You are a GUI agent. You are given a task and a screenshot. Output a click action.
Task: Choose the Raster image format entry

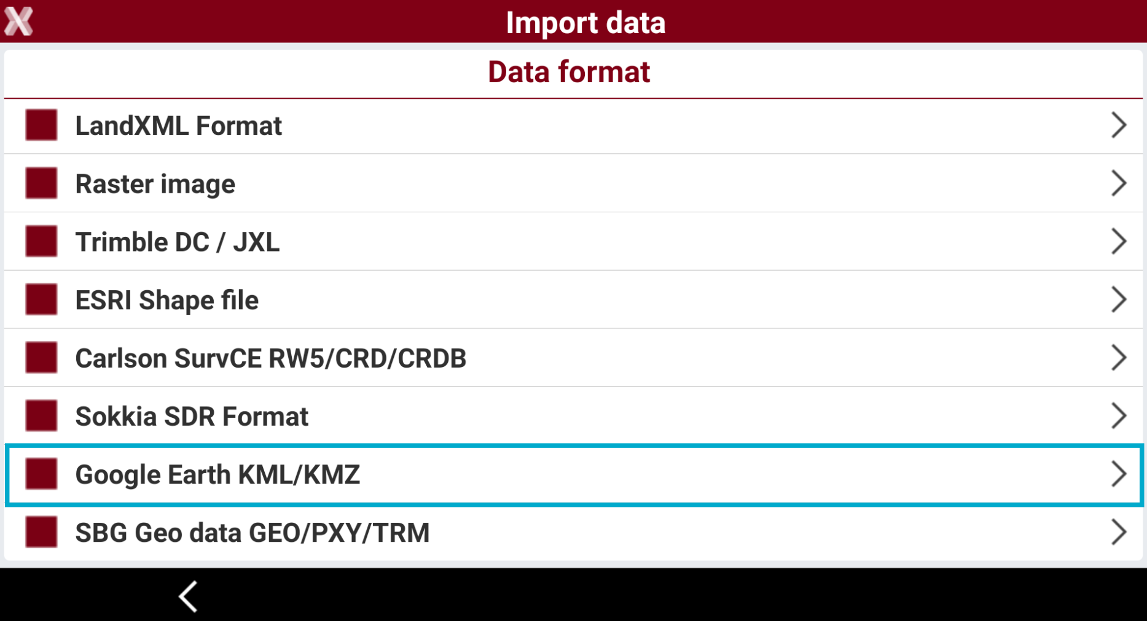[573, 183]
